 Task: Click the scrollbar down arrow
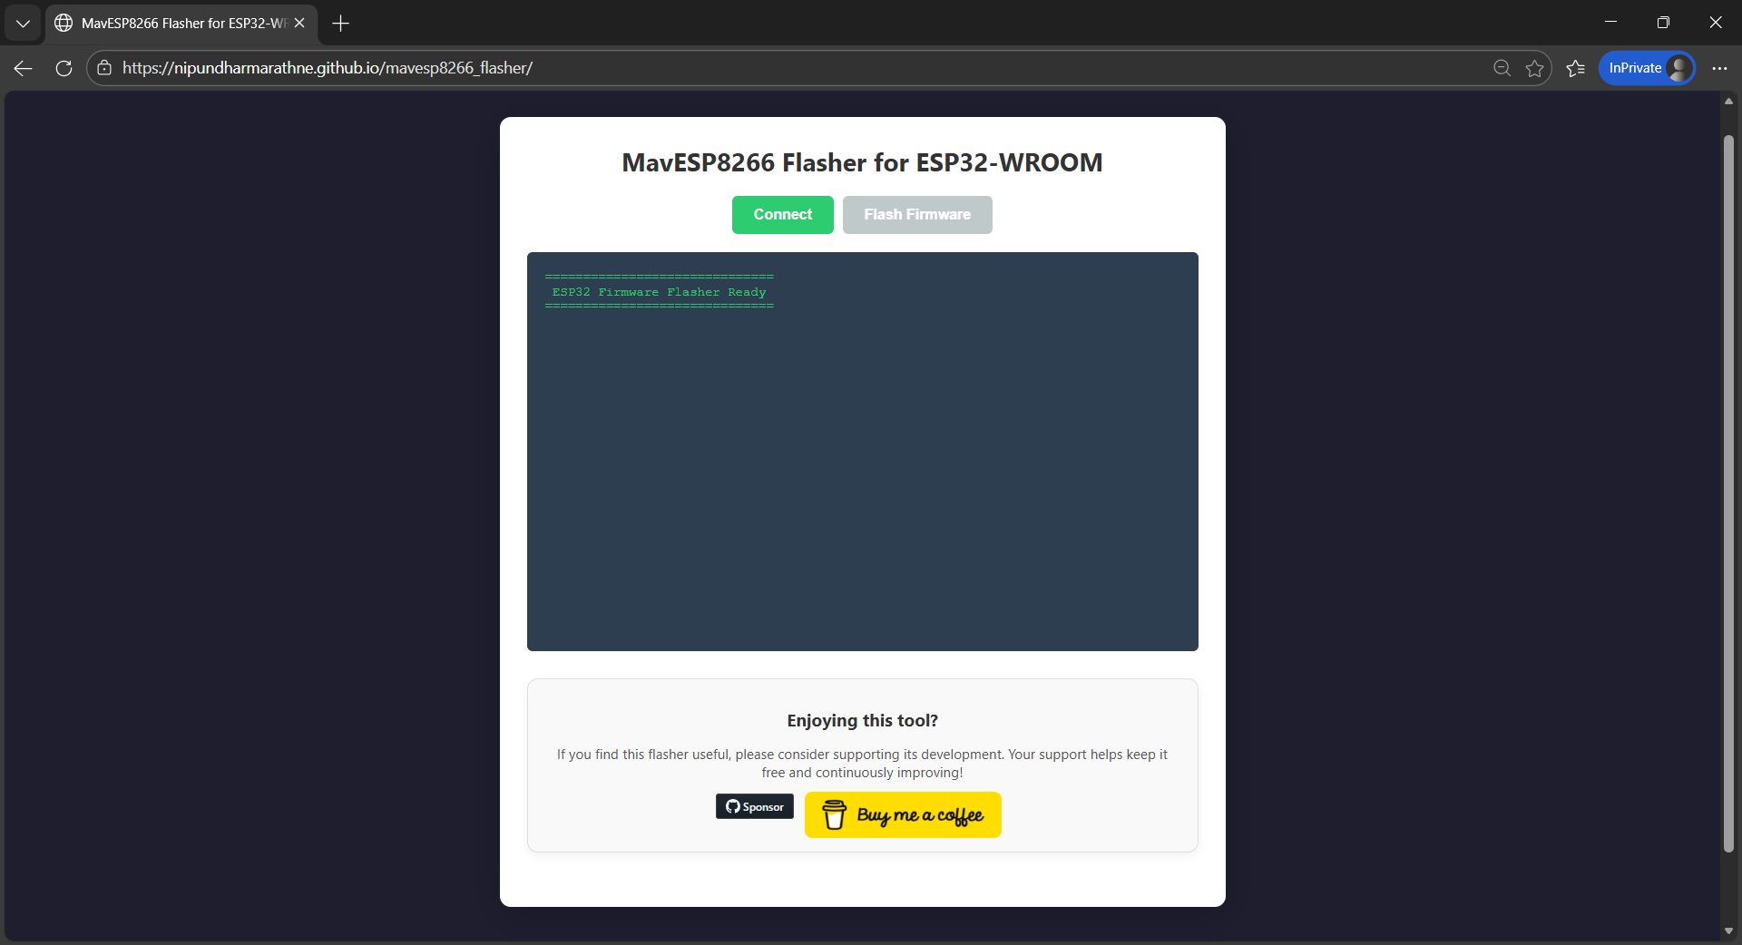[x=1728, y=930]
